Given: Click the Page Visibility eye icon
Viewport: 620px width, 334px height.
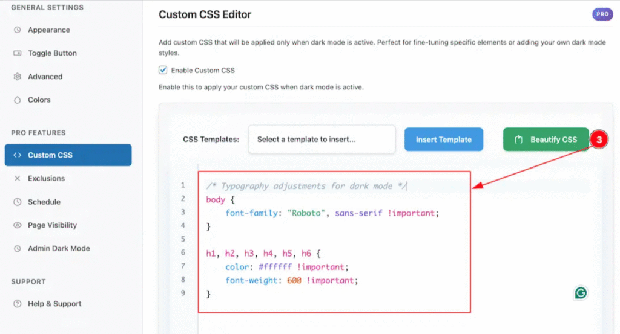Looking at the screenshot, I should pyautogui.click(x=18, y=225).
